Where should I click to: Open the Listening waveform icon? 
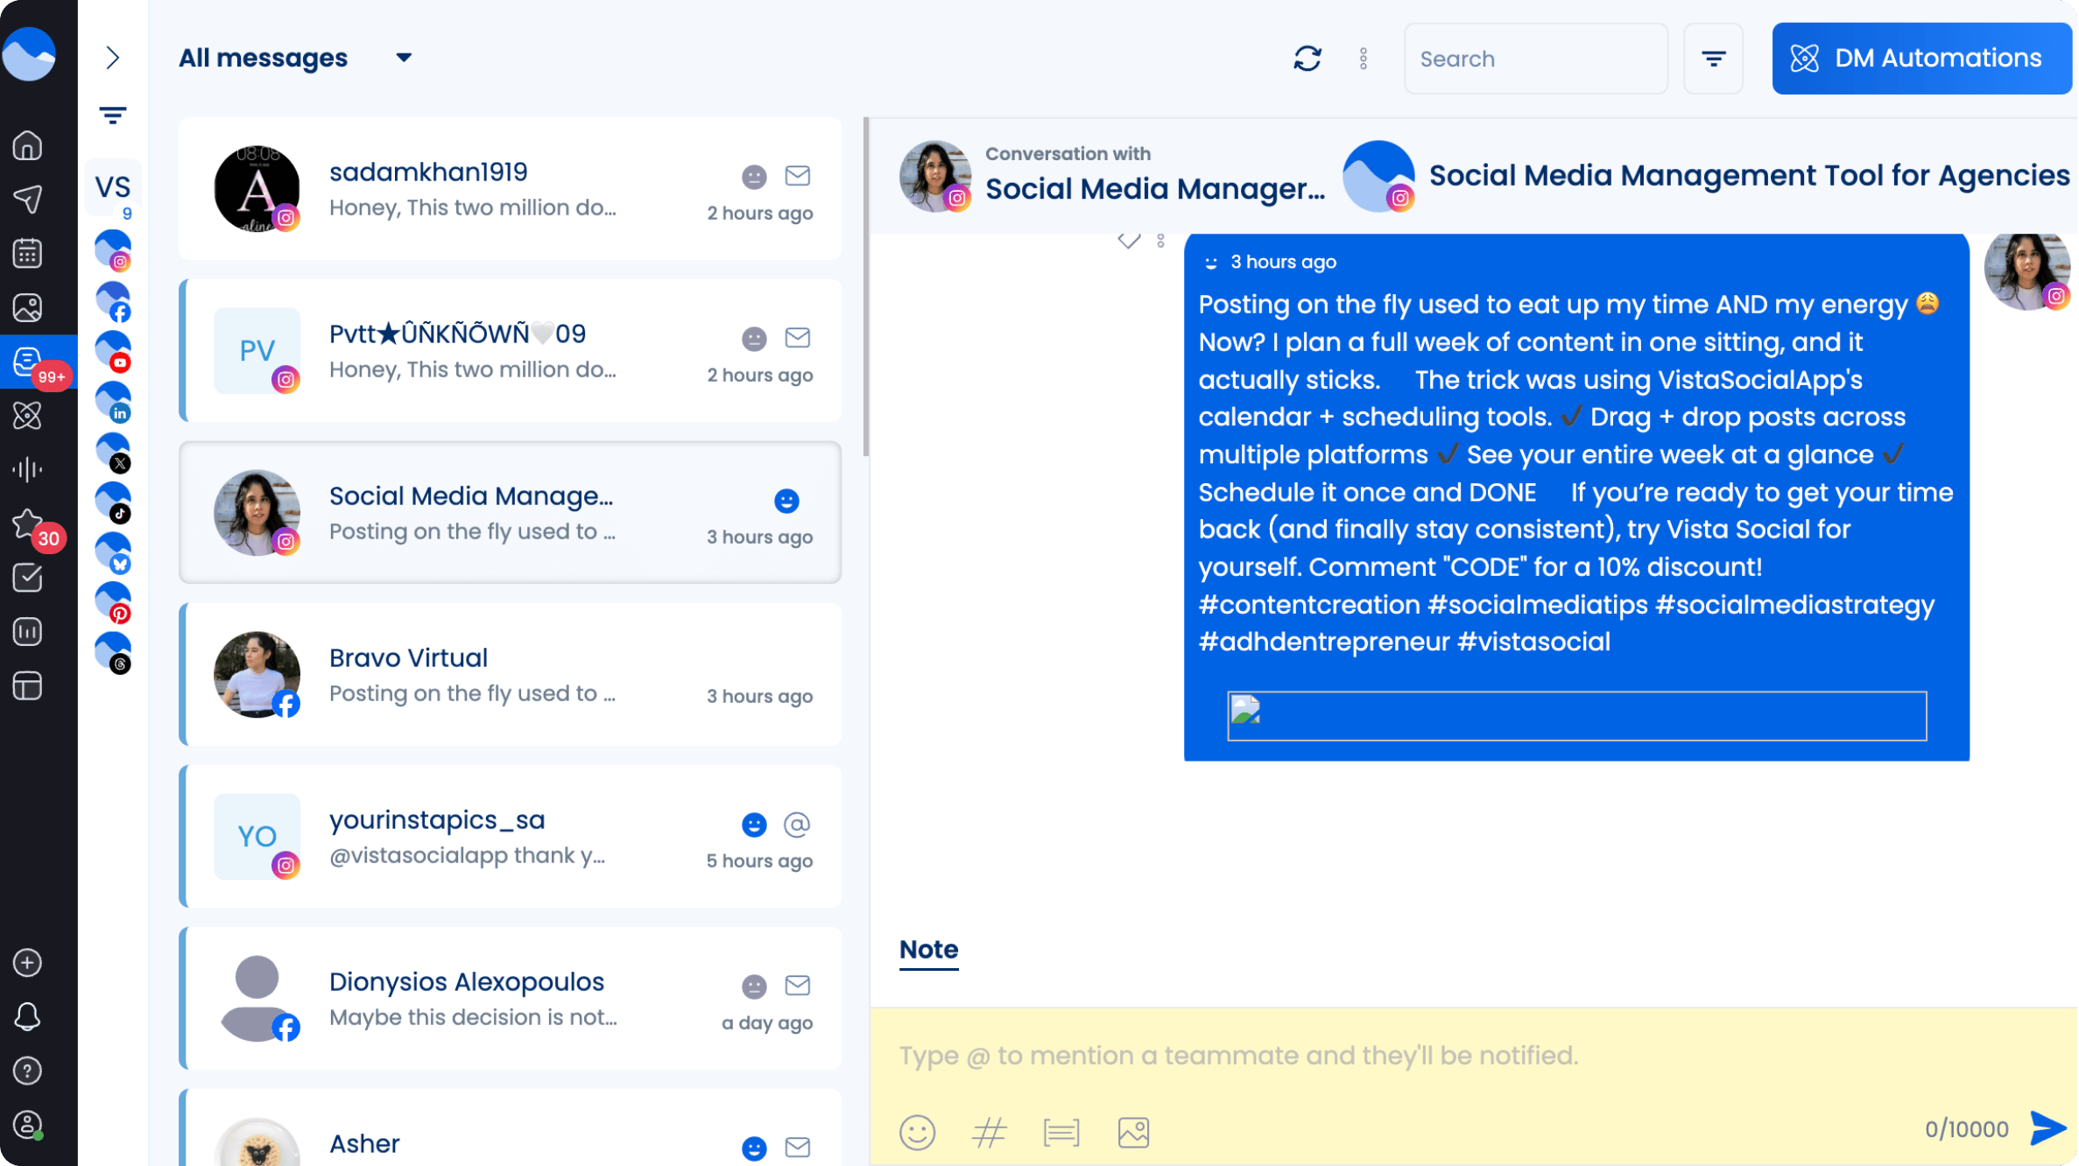27,469
